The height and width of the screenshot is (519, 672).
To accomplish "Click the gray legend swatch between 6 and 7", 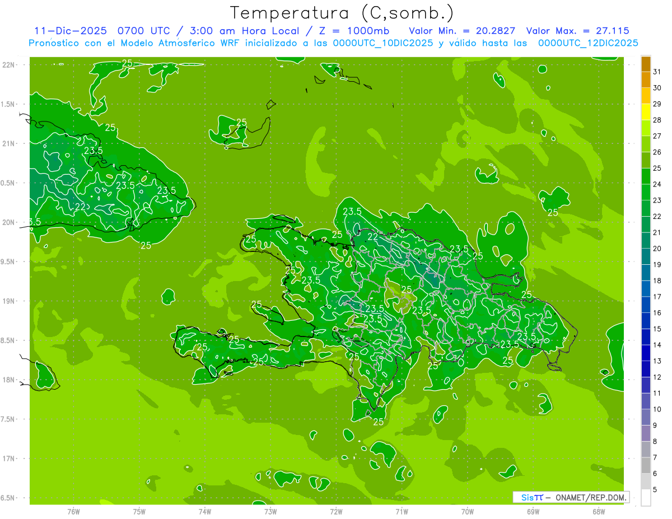I will click(x=646, y=466).
